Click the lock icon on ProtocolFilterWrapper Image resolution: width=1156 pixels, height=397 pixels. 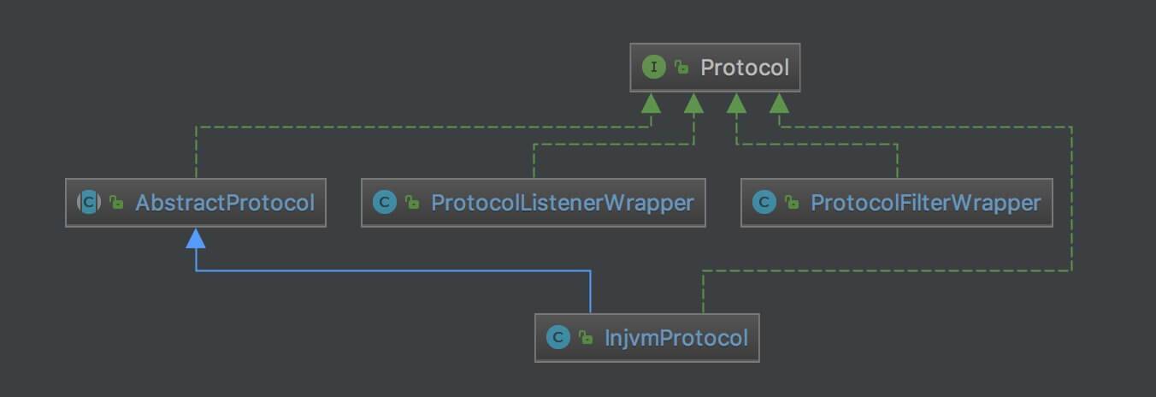(x=792, y=203)
